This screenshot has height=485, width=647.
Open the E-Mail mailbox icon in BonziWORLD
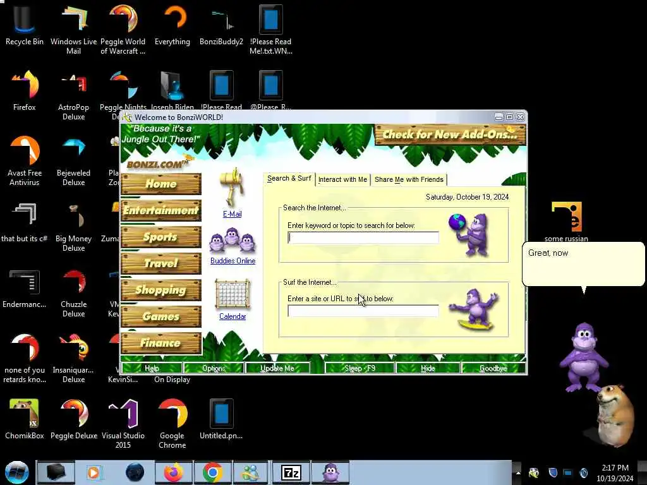point(233,187)
